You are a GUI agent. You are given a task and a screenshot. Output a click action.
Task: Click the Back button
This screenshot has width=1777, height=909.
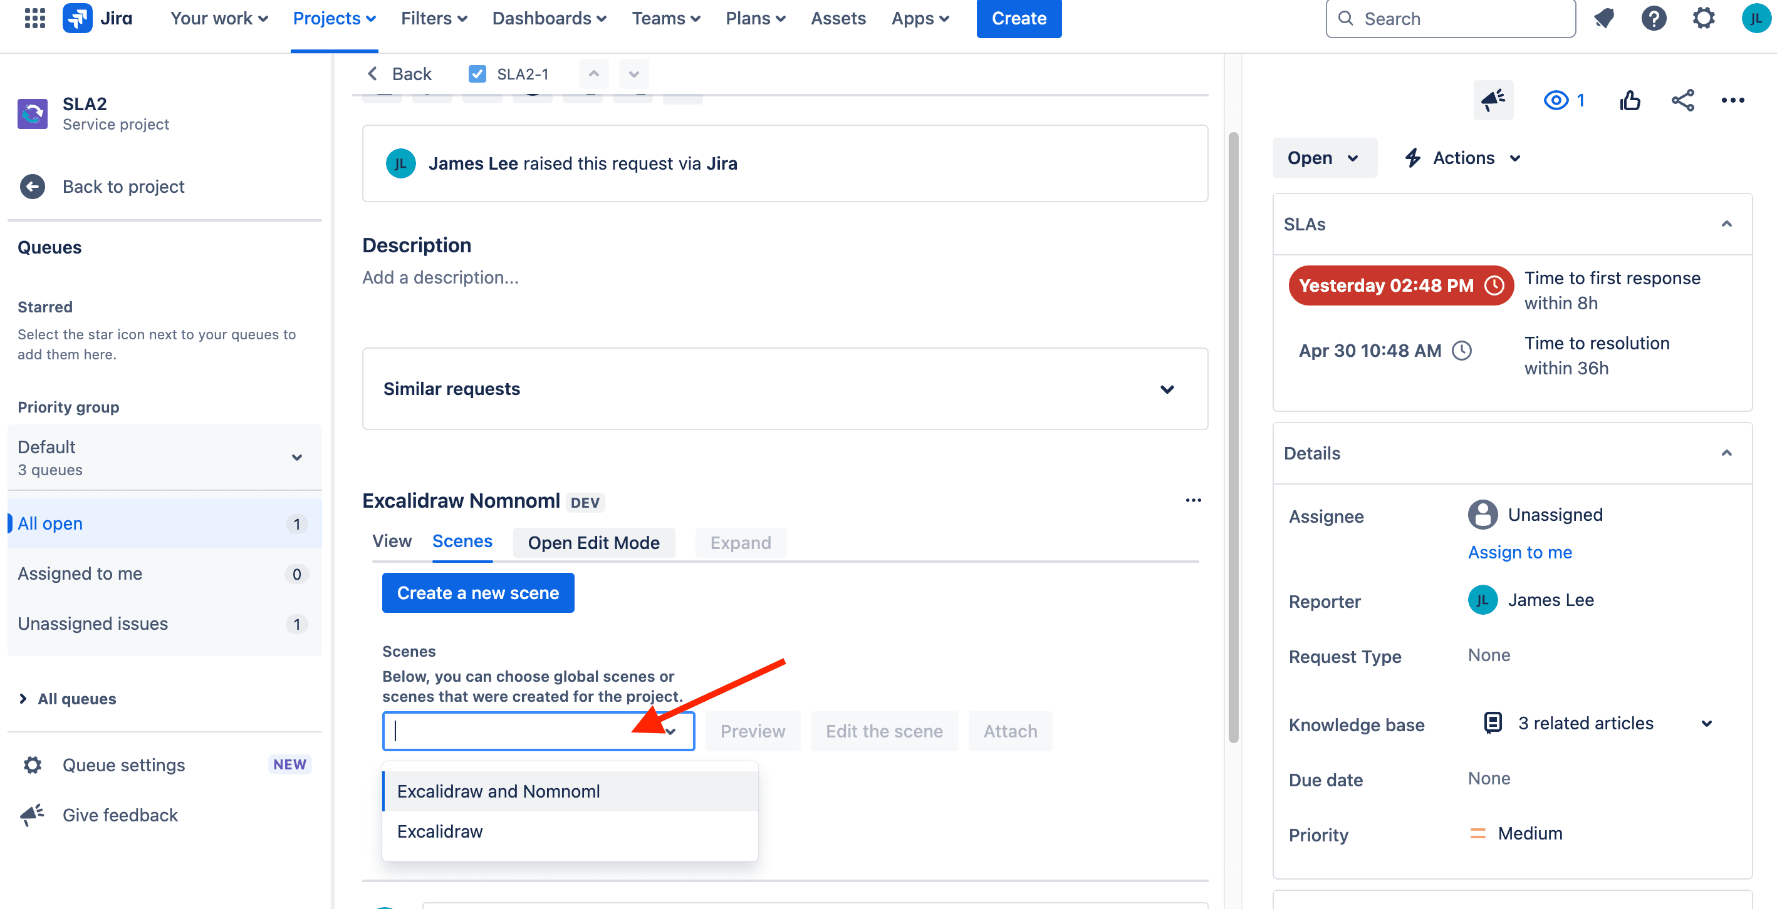pos(399,74)
